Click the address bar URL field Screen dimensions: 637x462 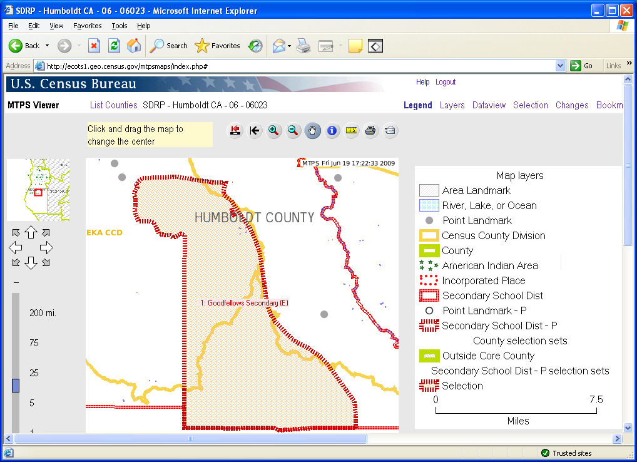click(x=300, y=66)
